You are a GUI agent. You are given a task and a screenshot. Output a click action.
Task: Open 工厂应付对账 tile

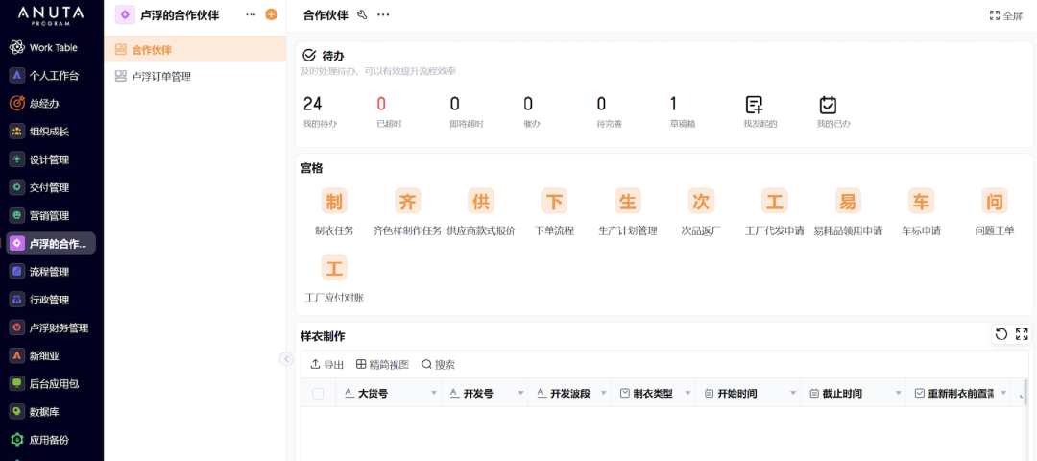pos(335,279)
